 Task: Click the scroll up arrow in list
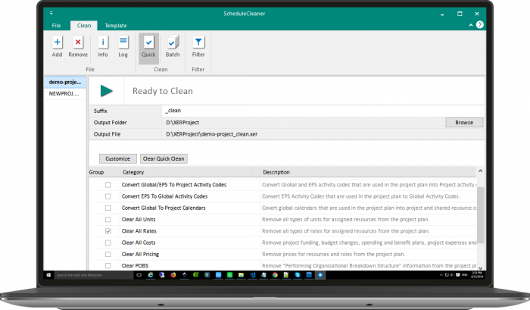click(480, 171)
